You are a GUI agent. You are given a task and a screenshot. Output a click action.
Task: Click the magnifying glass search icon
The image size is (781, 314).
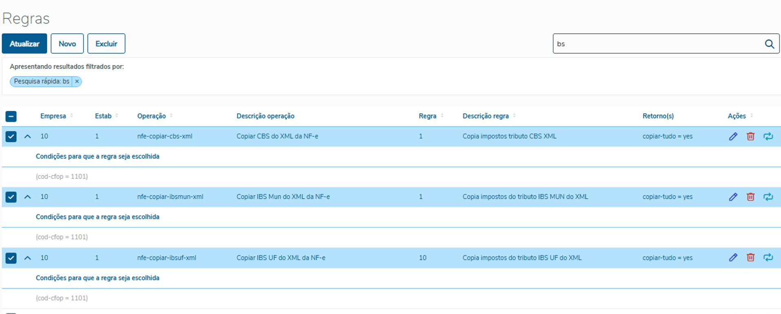point(769,44)
